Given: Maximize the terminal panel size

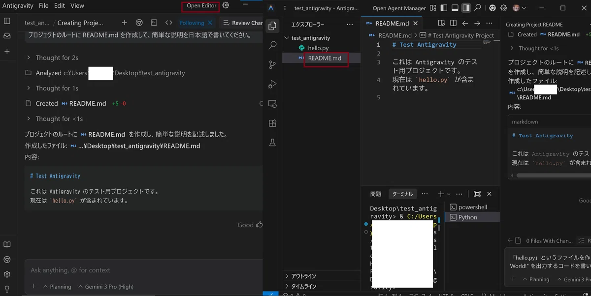Looking at the screenshot, I should [477, 194].
